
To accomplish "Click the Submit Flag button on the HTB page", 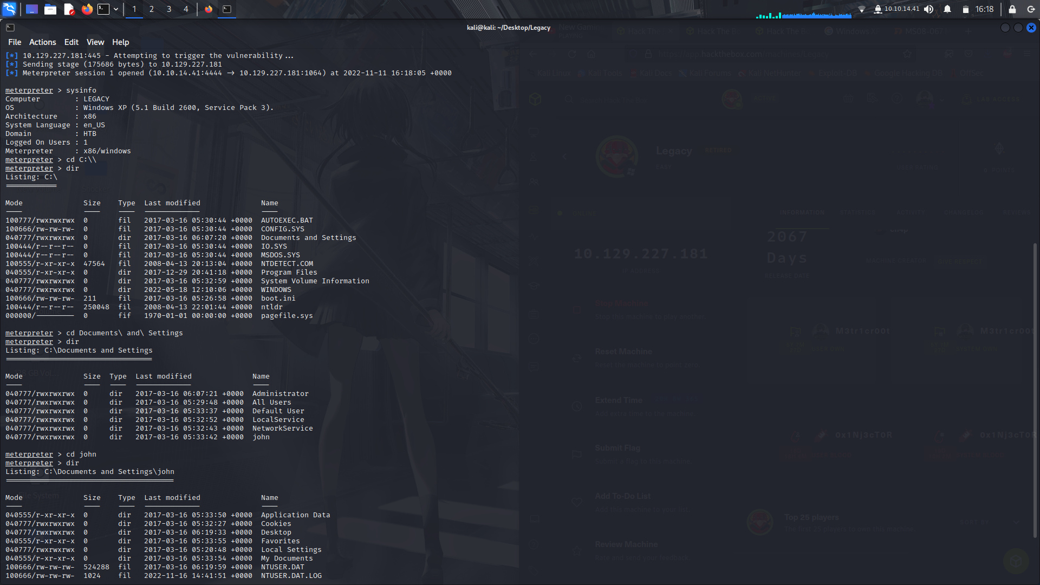I will coord(617,448).
